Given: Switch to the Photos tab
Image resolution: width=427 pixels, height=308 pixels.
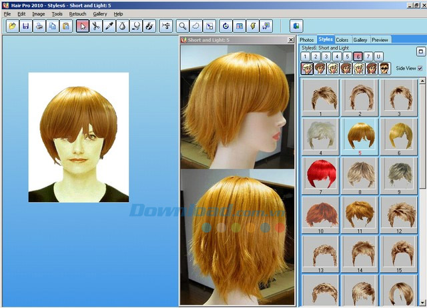Looking at the screenshot, I should click(x=307, y=40).
